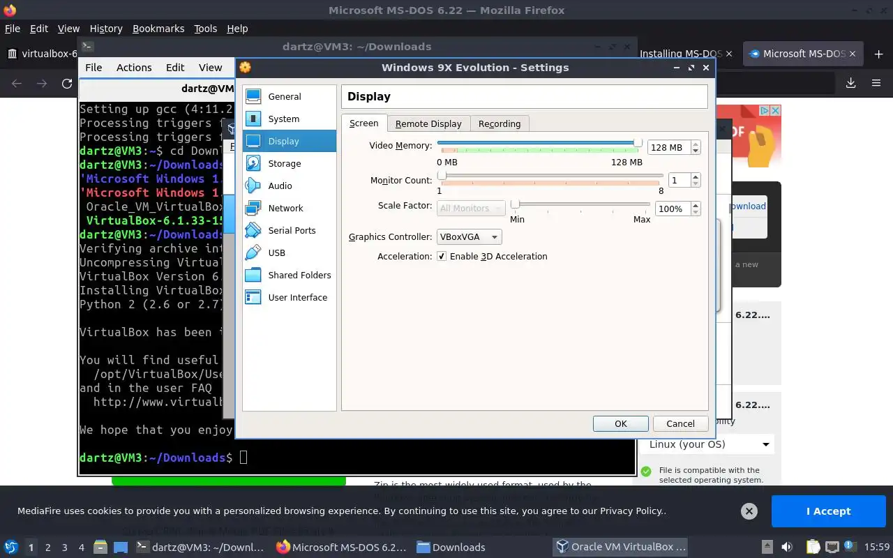
Task: Decrease Video Memory with spin-down arrow
Action: (x=696, y=151)
